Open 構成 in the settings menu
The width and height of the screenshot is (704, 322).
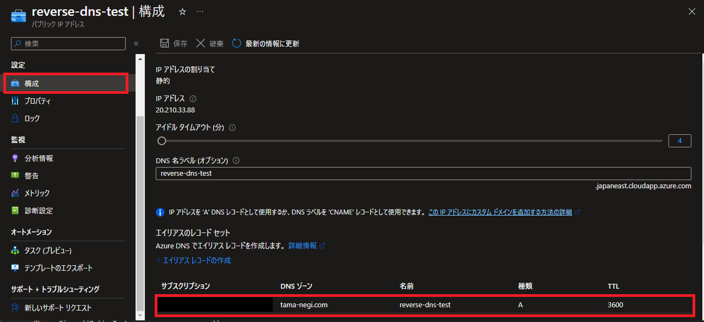point(66,84)
